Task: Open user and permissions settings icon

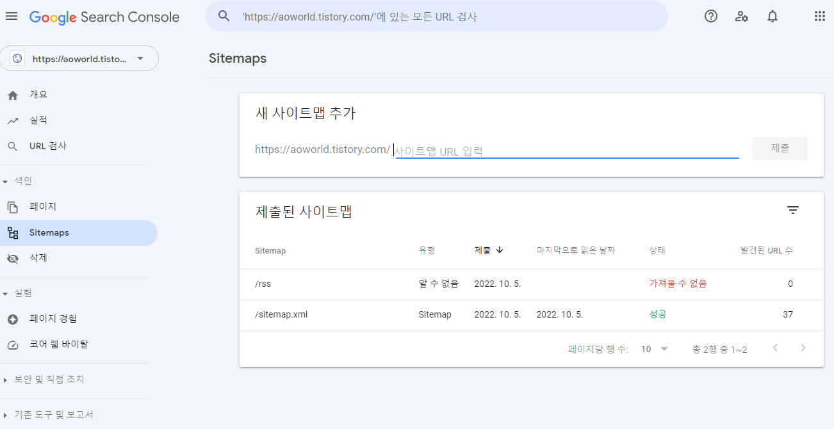Action: (x=742, y=17)
